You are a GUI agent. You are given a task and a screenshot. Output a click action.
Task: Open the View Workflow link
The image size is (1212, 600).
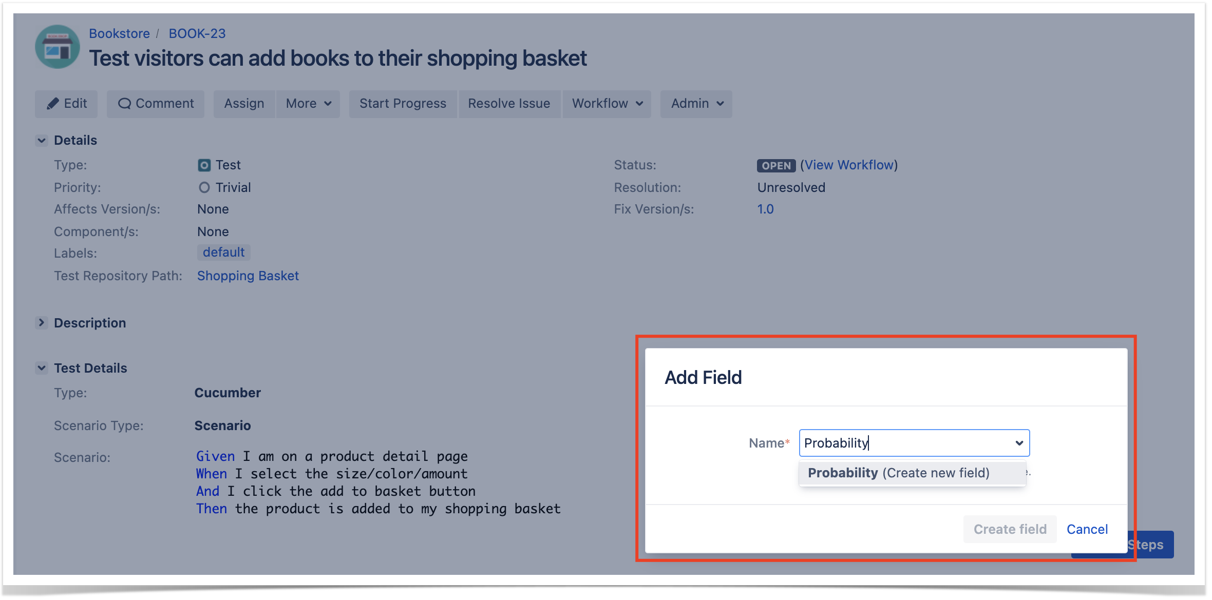point(849,165)
